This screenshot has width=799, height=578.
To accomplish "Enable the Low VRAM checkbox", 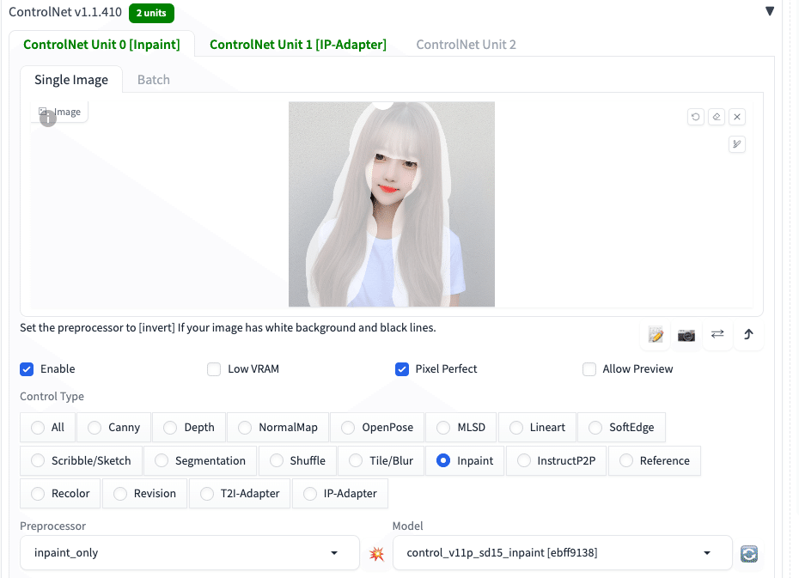I will 214,368.
